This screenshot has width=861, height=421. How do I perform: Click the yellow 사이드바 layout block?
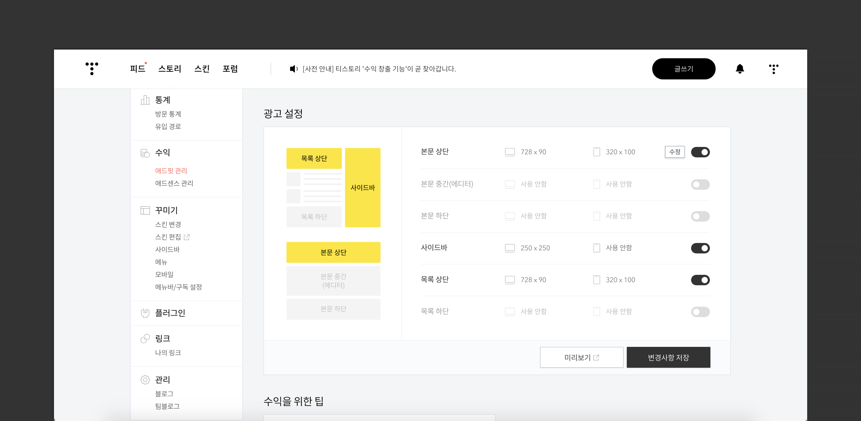click(x=362, y=188)
